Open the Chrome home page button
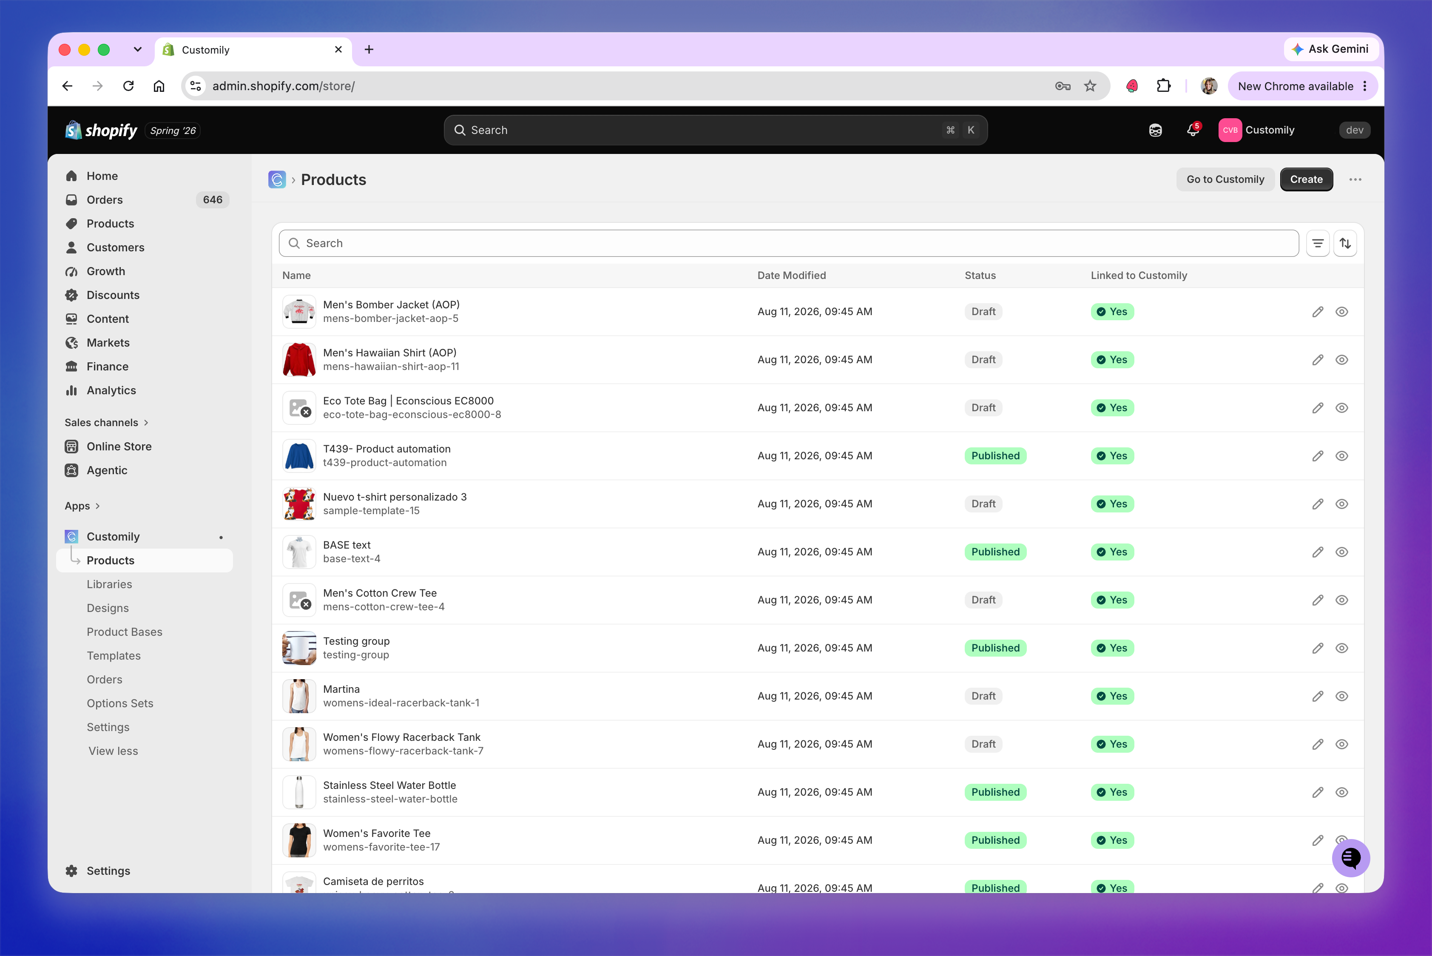 coord(159,86)
